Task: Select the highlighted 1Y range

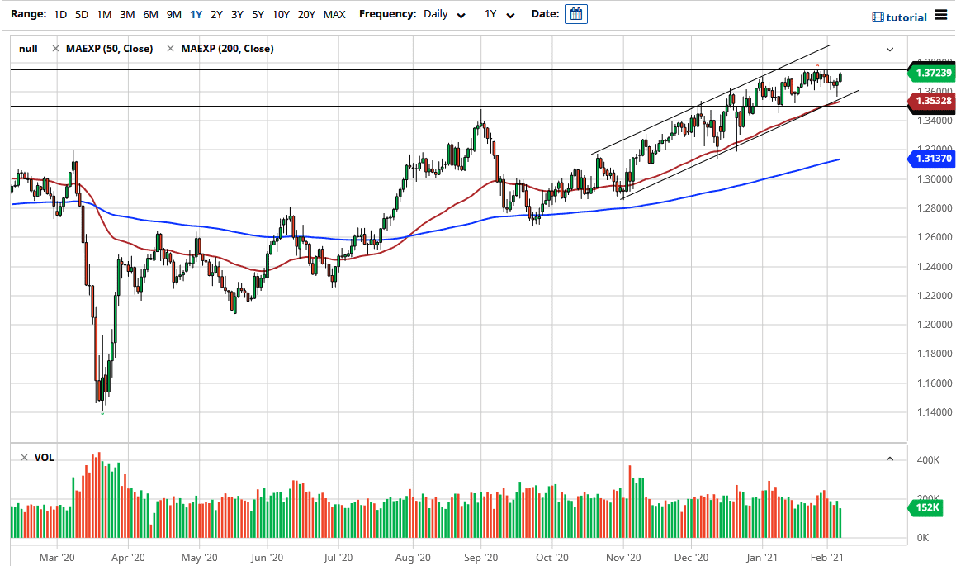Action: tap(196, 14)
